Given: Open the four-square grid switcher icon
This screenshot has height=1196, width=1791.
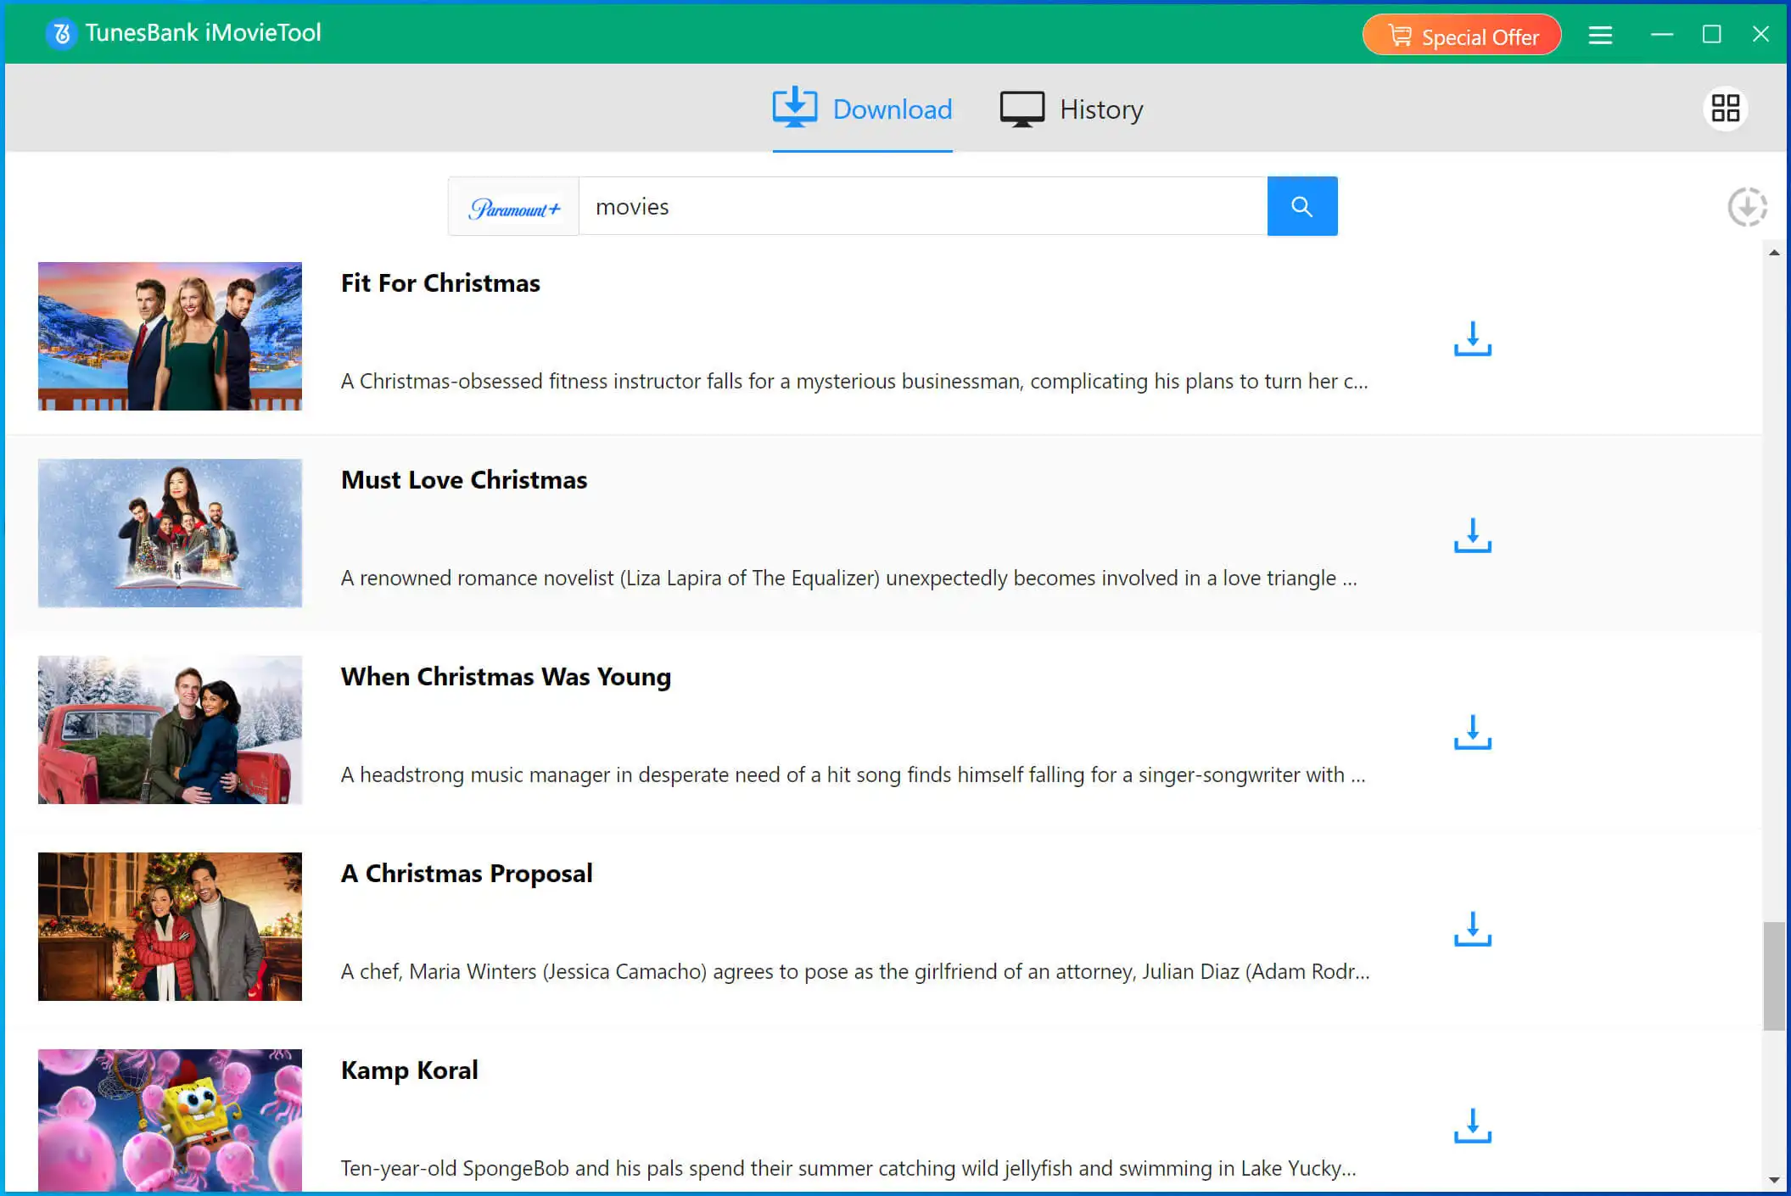Looking at the screenshot, I should (x=1725, y=109).
